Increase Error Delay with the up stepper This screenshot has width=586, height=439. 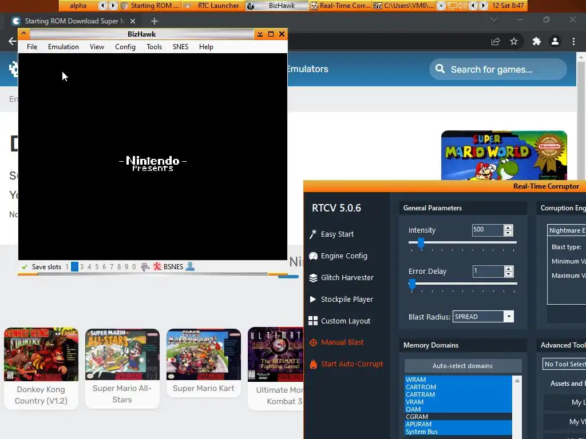tap(508, 269)
